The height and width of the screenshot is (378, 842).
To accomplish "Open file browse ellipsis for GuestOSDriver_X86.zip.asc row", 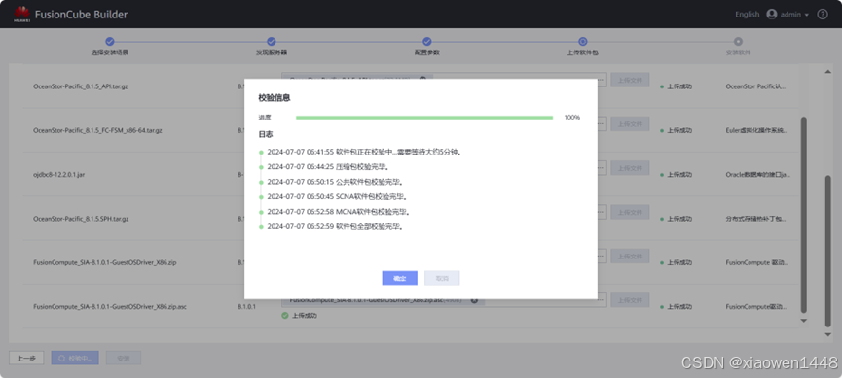I will click(x=602, y=300).
